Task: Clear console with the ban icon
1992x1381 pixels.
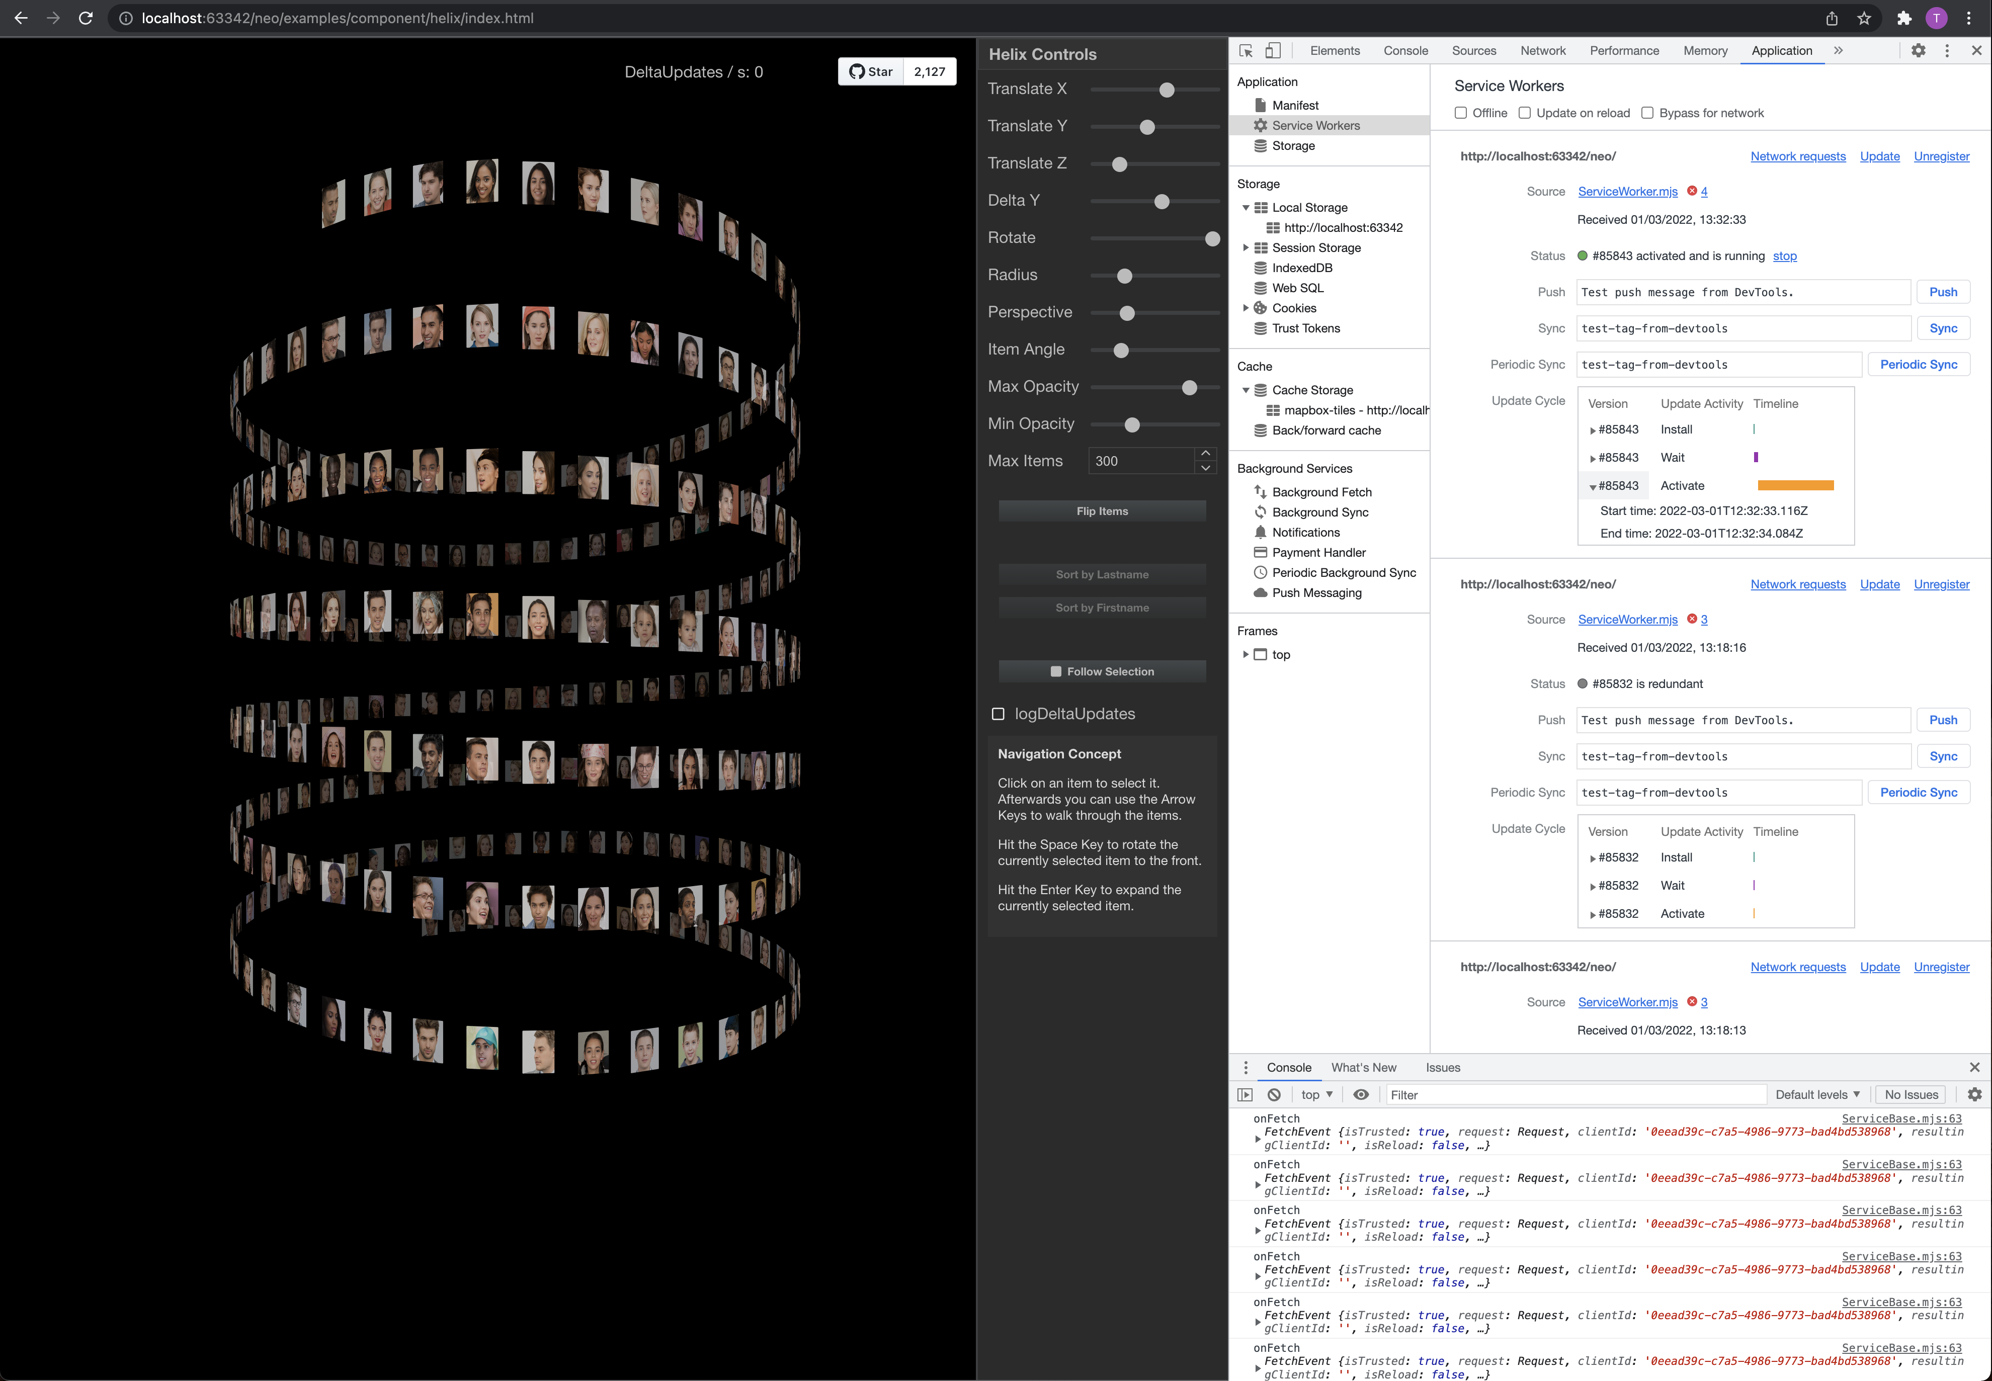Action: click(x=1274, y=1094)
